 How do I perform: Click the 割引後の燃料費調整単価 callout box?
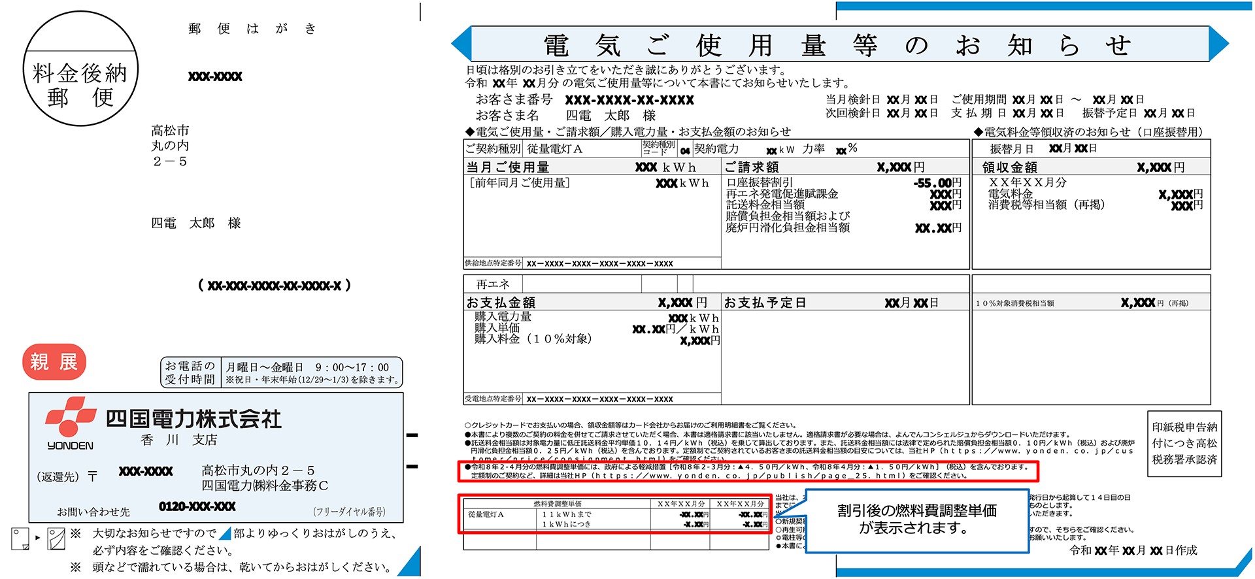[916, 520]
